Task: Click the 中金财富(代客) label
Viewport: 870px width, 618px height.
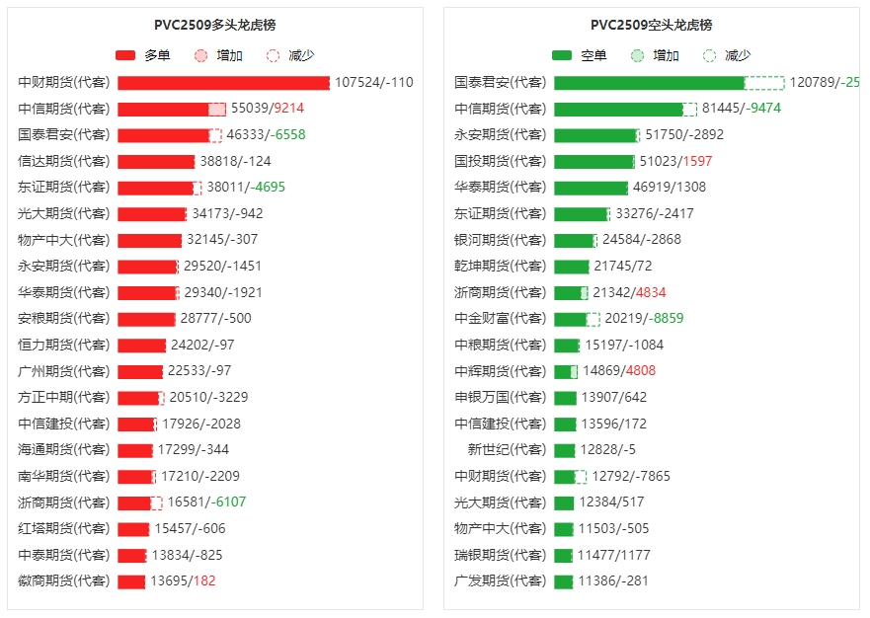Action: point(501,319)
